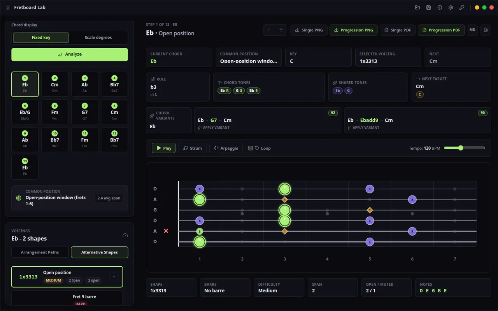498x311 pixels.
Task: Expand the 1x3313 Open position voicing
Action: click(x=114, y=277)
